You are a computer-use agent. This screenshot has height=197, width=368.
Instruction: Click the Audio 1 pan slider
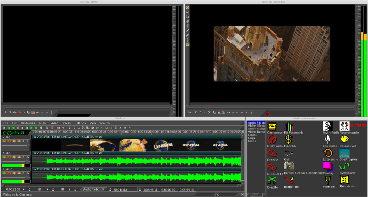tap(16, 162)
